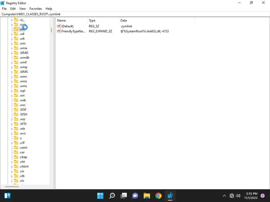Click the volume speaker tray icon
This screenshot has height=202, width=270.
(238, 196)
